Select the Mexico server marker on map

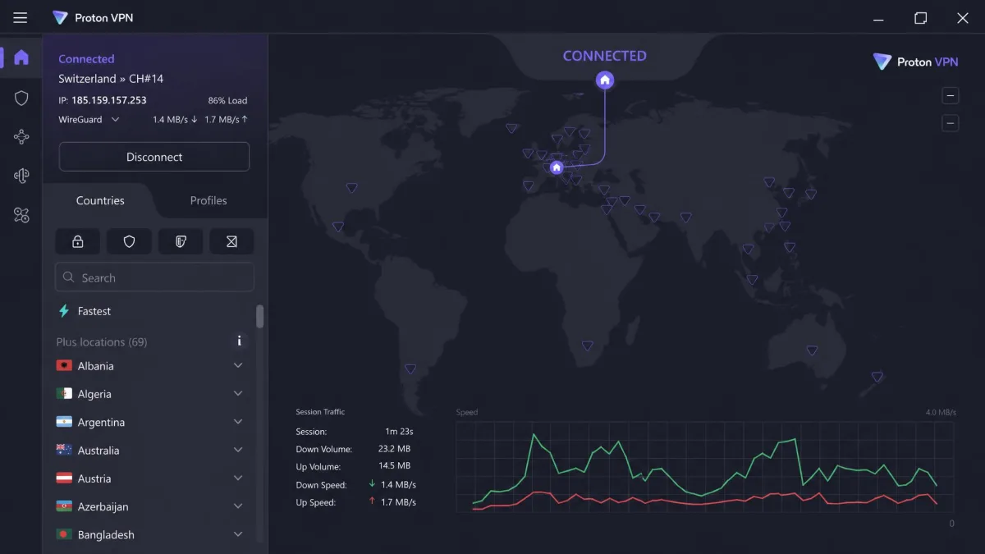337,227
